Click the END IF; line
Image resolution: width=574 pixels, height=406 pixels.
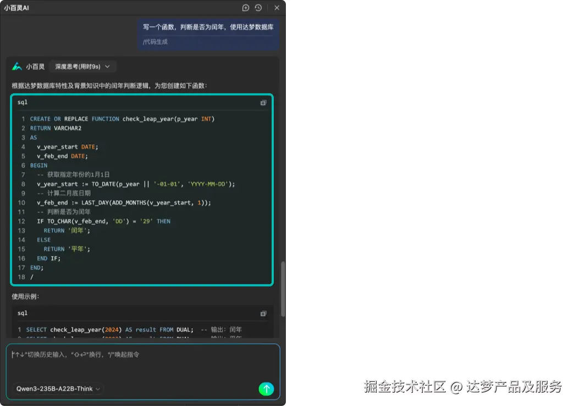point(49,258)
